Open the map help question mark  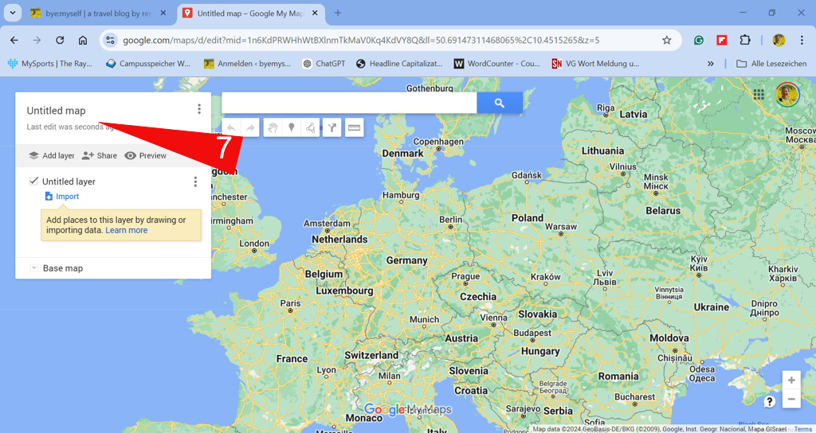(769, 401)
